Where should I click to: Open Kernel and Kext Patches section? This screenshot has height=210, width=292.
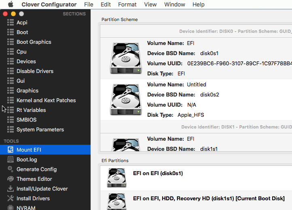click(x=45, y=100)
